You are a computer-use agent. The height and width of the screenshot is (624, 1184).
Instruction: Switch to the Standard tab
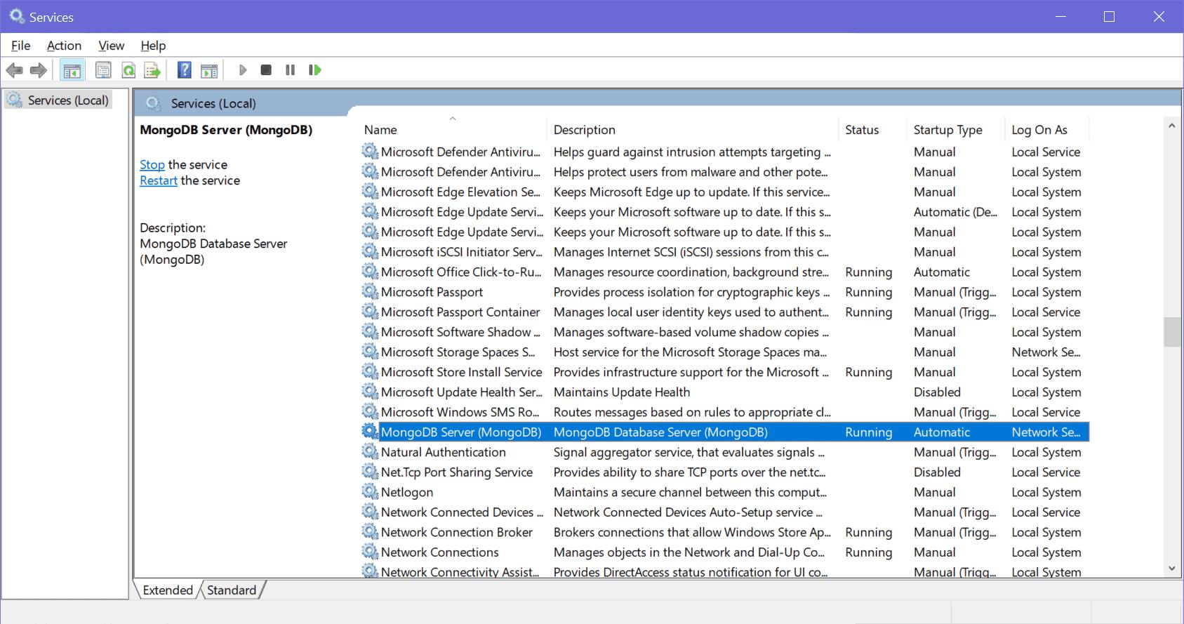(231, 590)
